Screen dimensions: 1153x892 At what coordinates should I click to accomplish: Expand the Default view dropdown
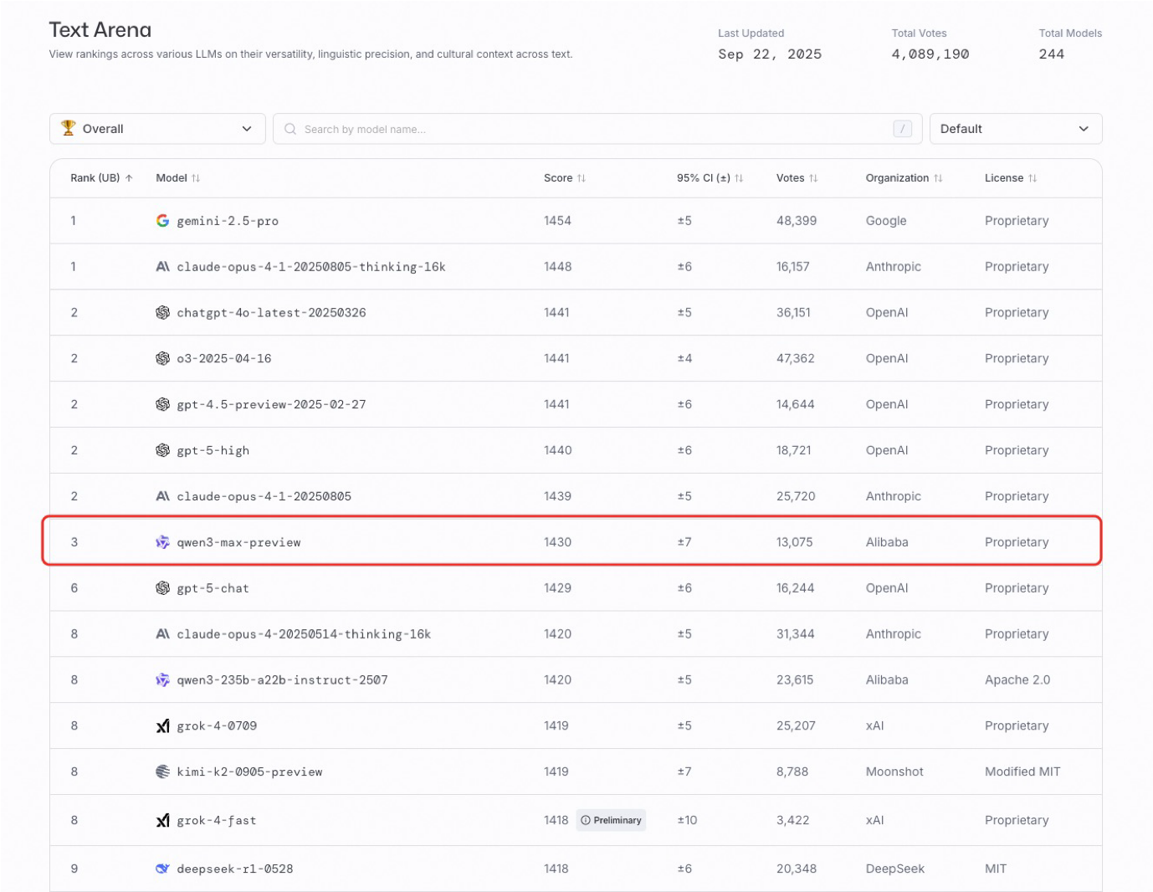pyautogui.click(x=1015, y=129)
